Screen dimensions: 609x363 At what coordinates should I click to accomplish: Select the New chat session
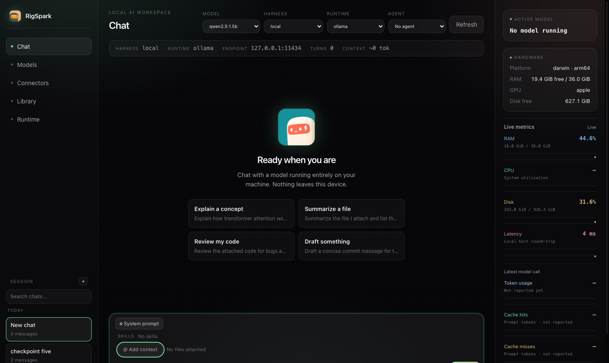click(49, 329)
